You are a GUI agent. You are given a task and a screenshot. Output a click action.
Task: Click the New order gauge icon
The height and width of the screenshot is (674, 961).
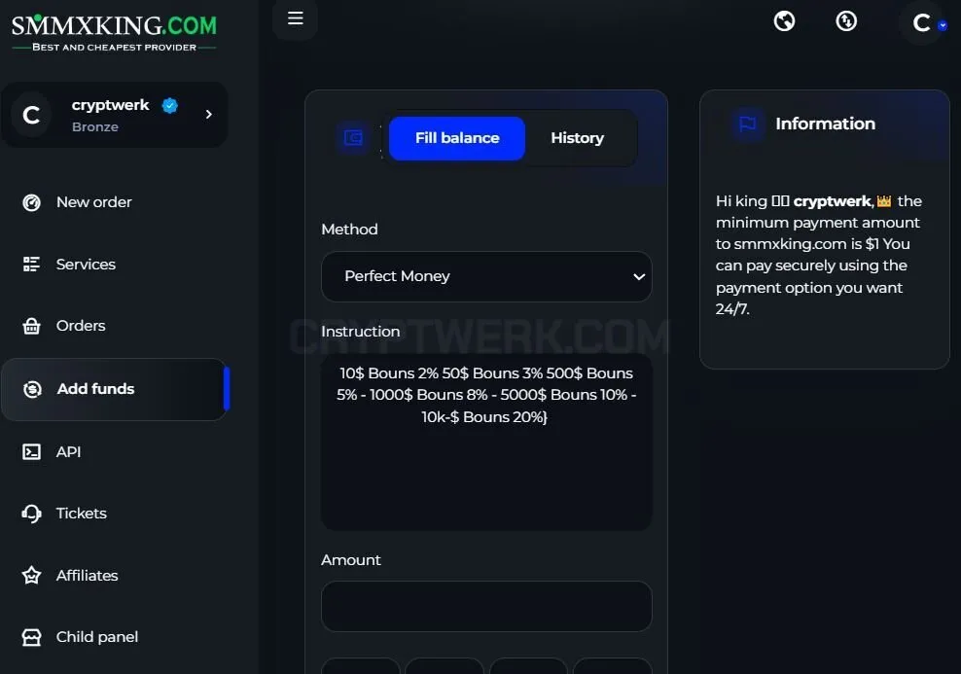(x=31, y=202)
